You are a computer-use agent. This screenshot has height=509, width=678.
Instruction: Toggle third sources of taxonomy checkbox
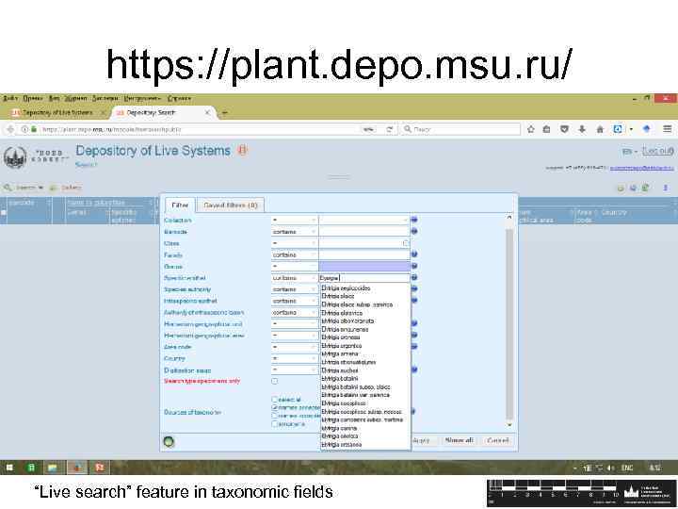(x=275, y=416)
